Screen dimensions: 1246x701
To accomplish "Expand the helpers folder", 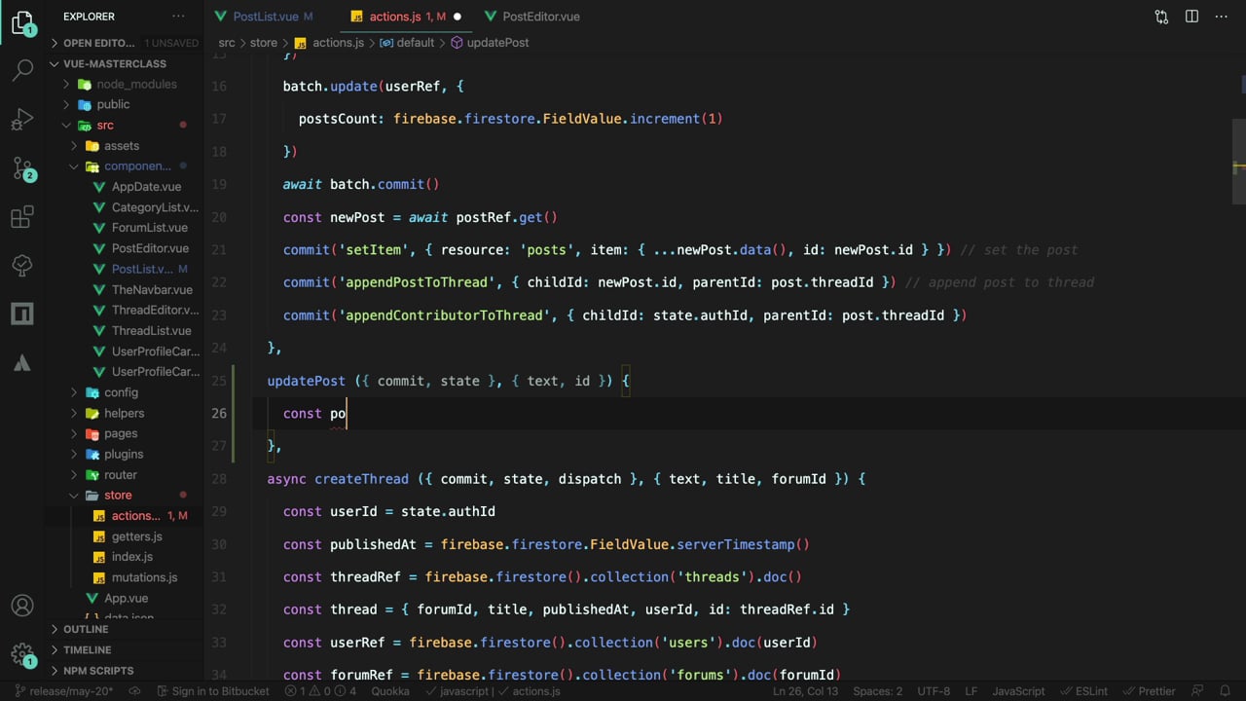I will (x=124, y=413).
